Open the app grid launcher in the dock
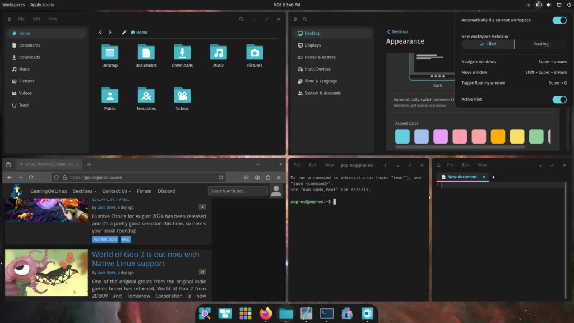This screenshot has height=323, width=574. click(x=245, y=313)
